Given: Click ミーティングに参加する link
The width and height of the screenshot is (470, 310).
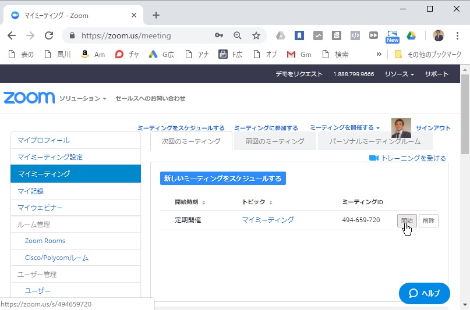Looking at the screenshot, I should (x=266, y=128).
